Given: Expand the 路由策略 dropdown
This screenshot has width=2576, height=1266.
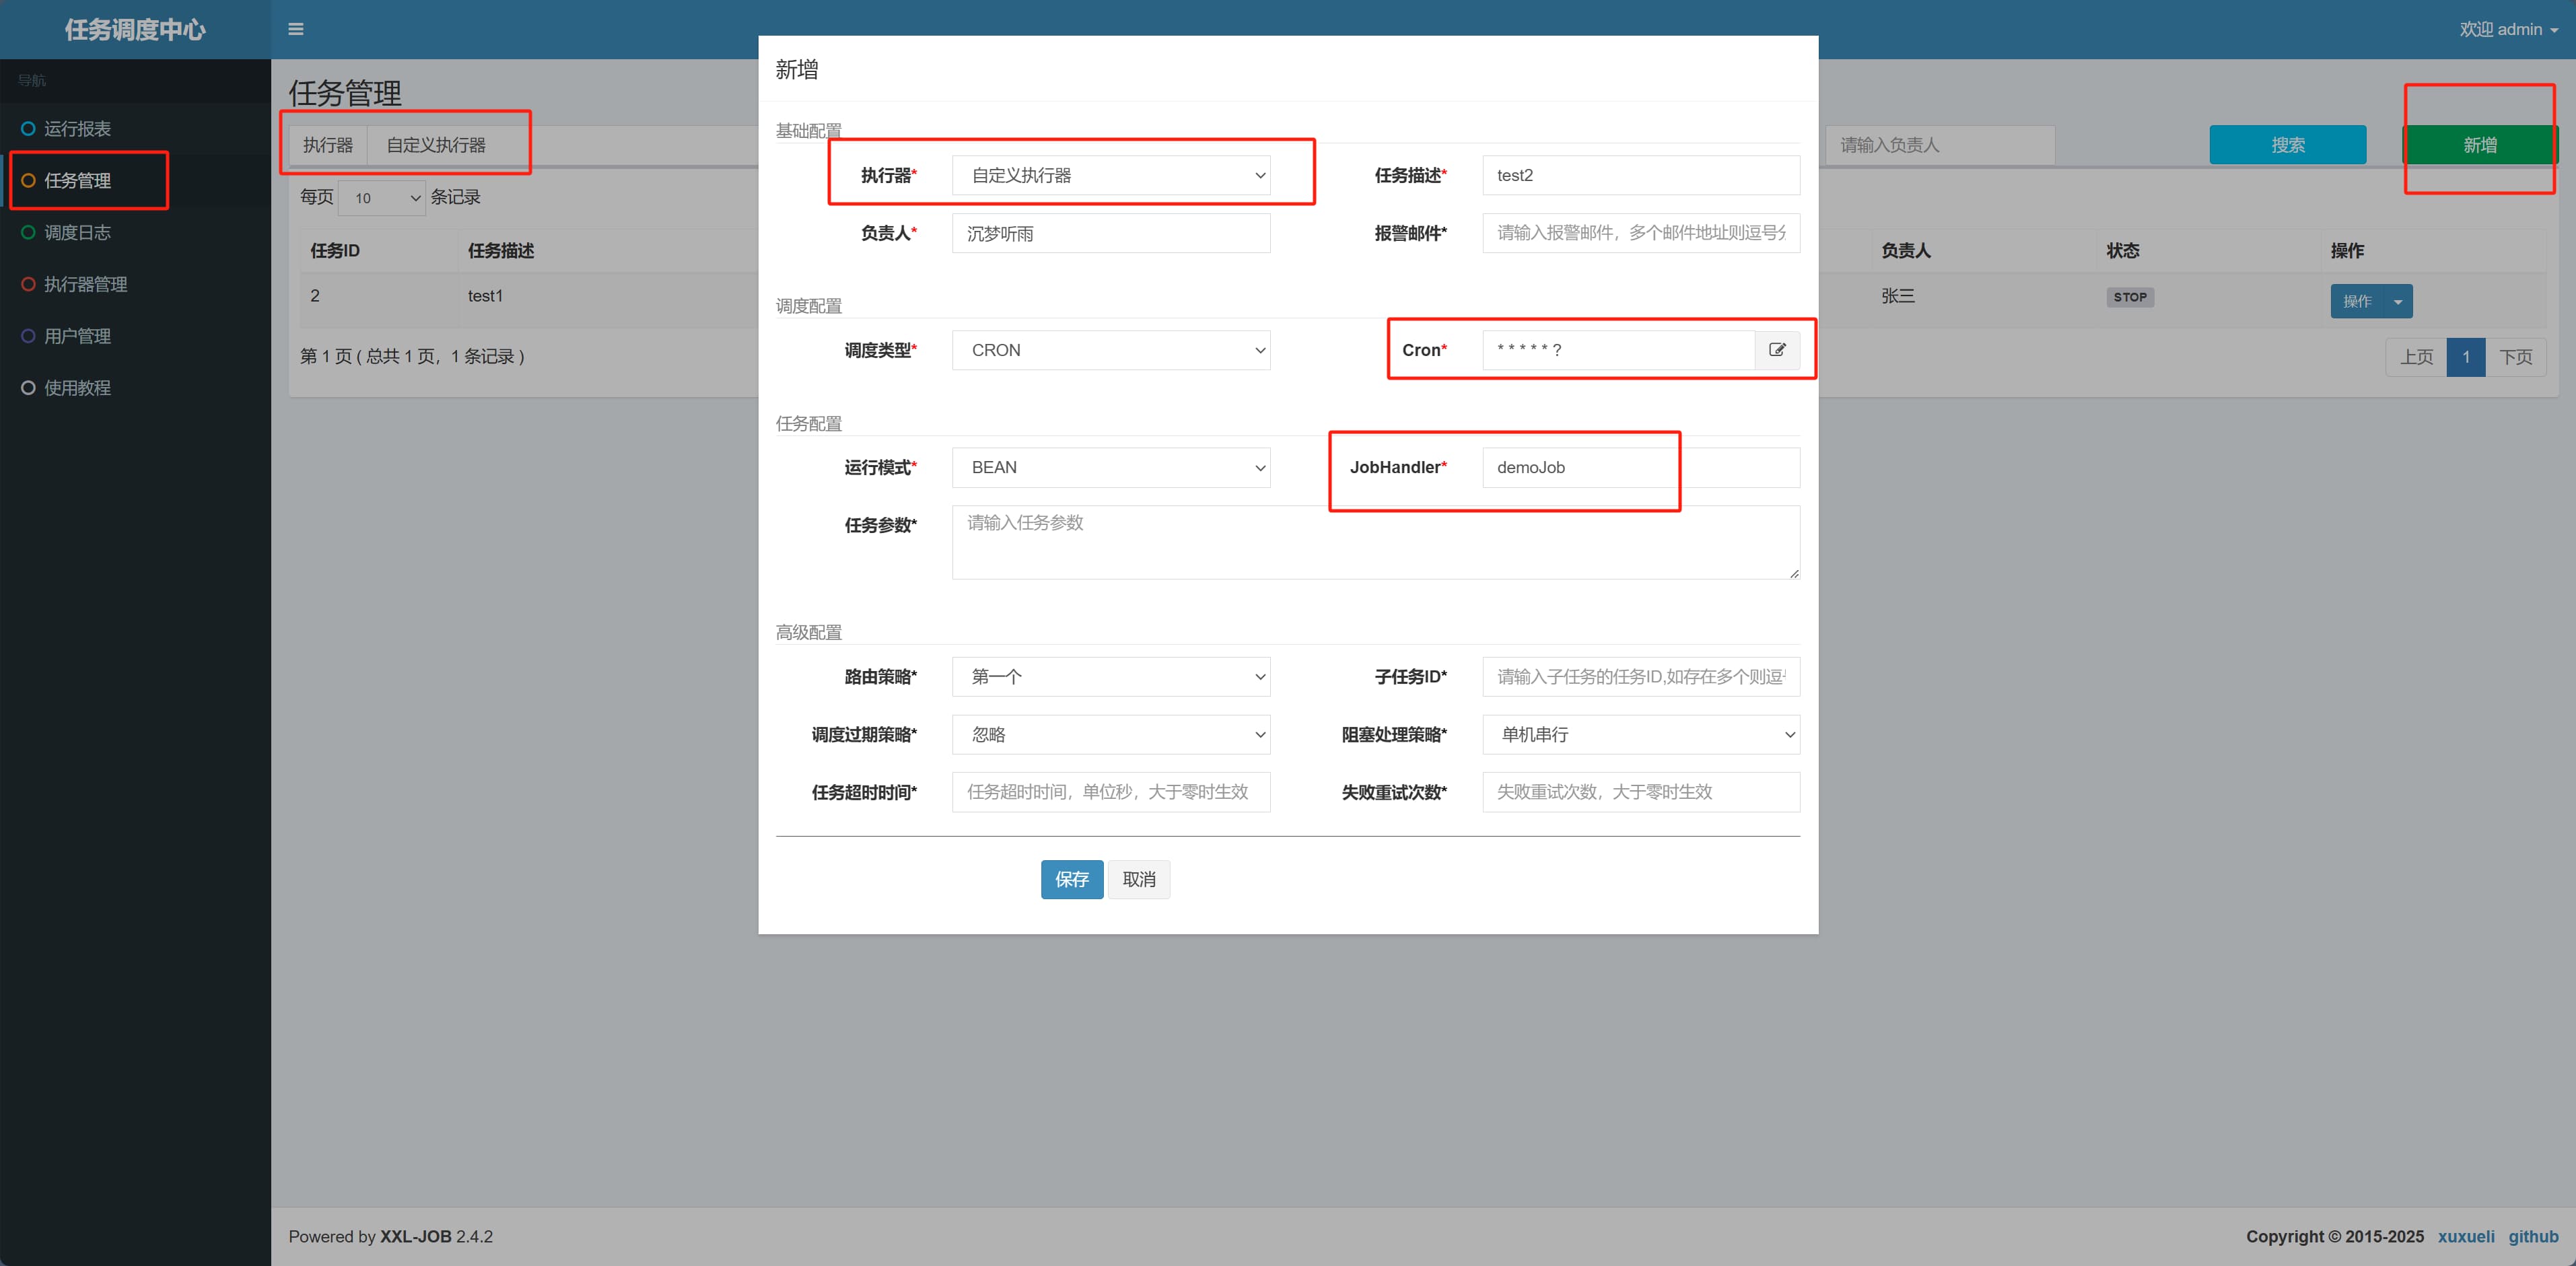Looking at the screenshot, I should click(x=1110, y=677).
